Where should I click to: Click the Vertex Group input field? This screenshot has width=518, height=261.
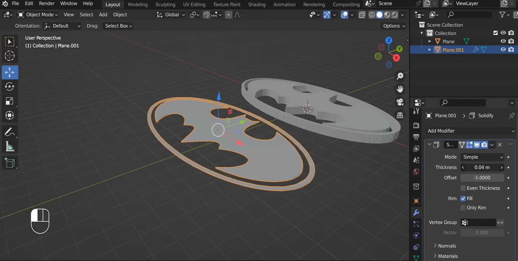pyautogui.click(x=478, y=222)
